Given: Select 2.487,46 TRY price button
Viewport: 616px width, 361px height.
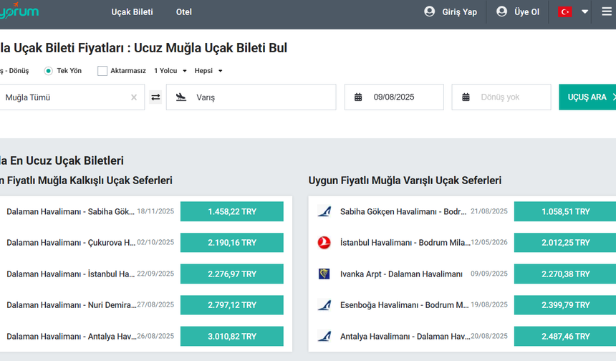Looking at the screenshot, I should coord(565,336).
